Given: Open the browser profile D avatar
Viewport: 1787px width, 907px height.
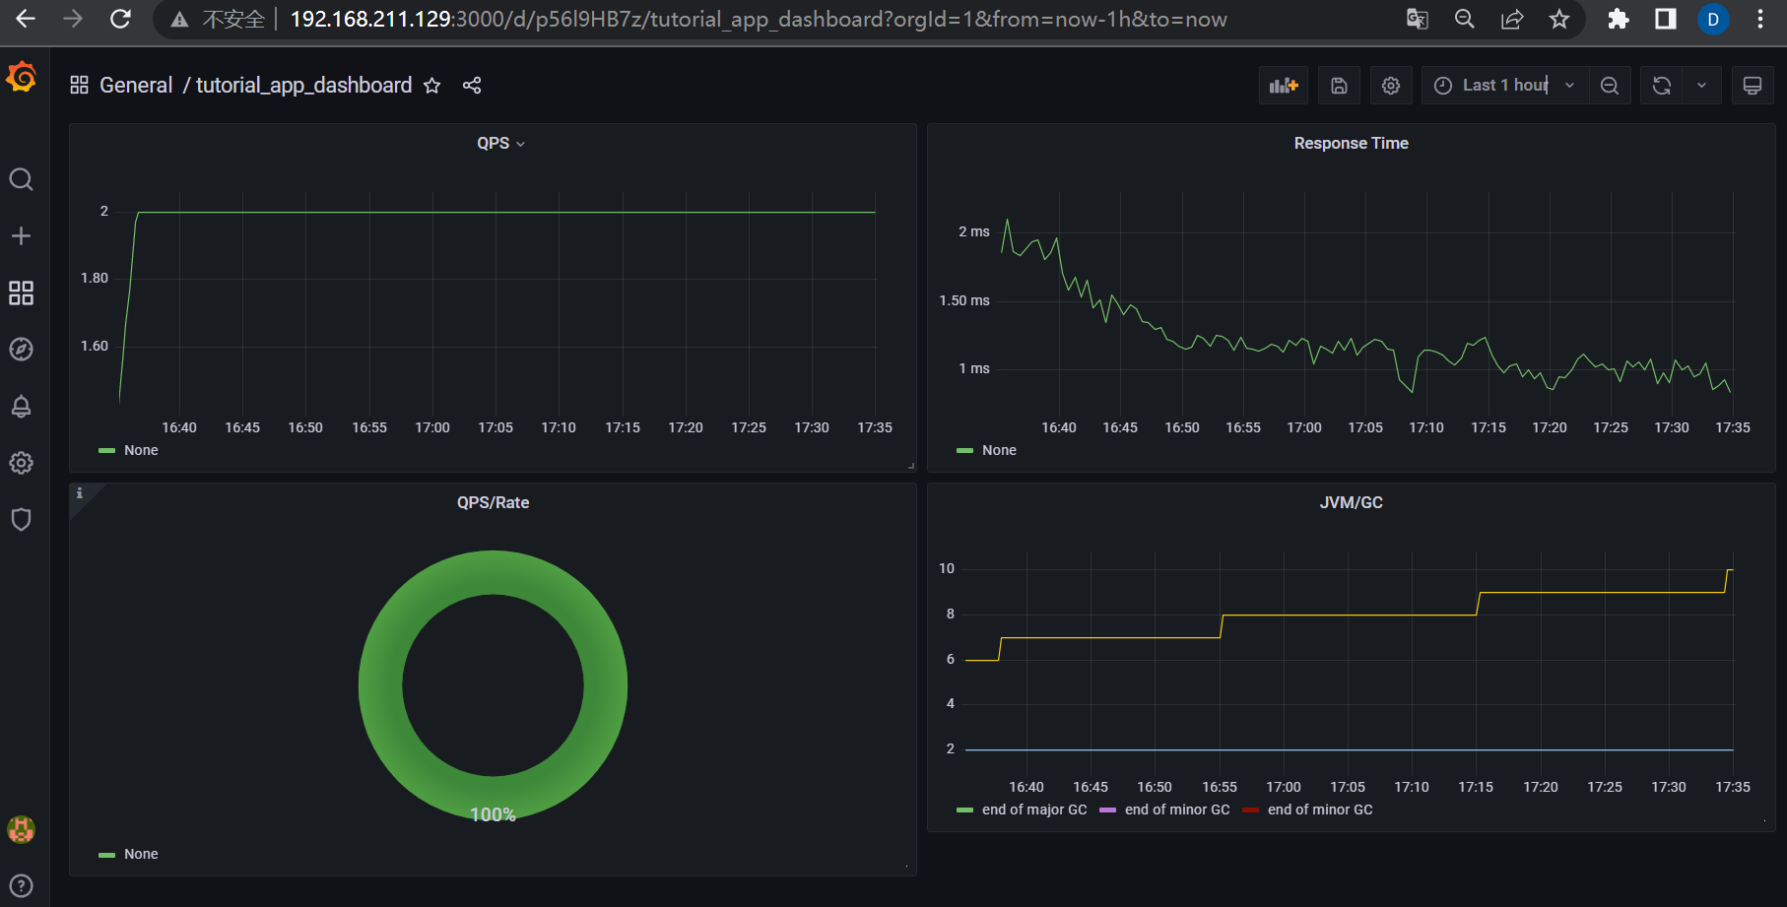Looking at the screenshot, I should click(1713, 19).
